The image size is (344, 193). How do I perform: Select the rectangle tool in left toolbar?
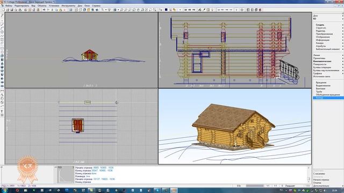tap(2, 48)
